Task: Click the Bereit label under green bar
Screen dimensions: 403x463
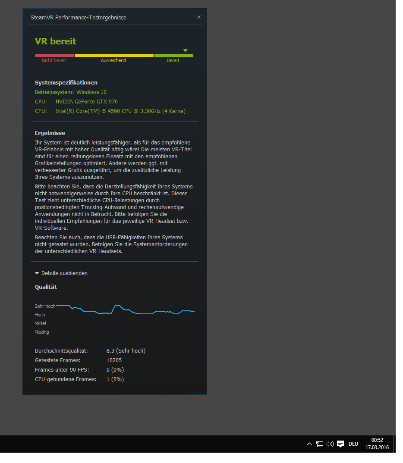Action: [x=173, y=60]
